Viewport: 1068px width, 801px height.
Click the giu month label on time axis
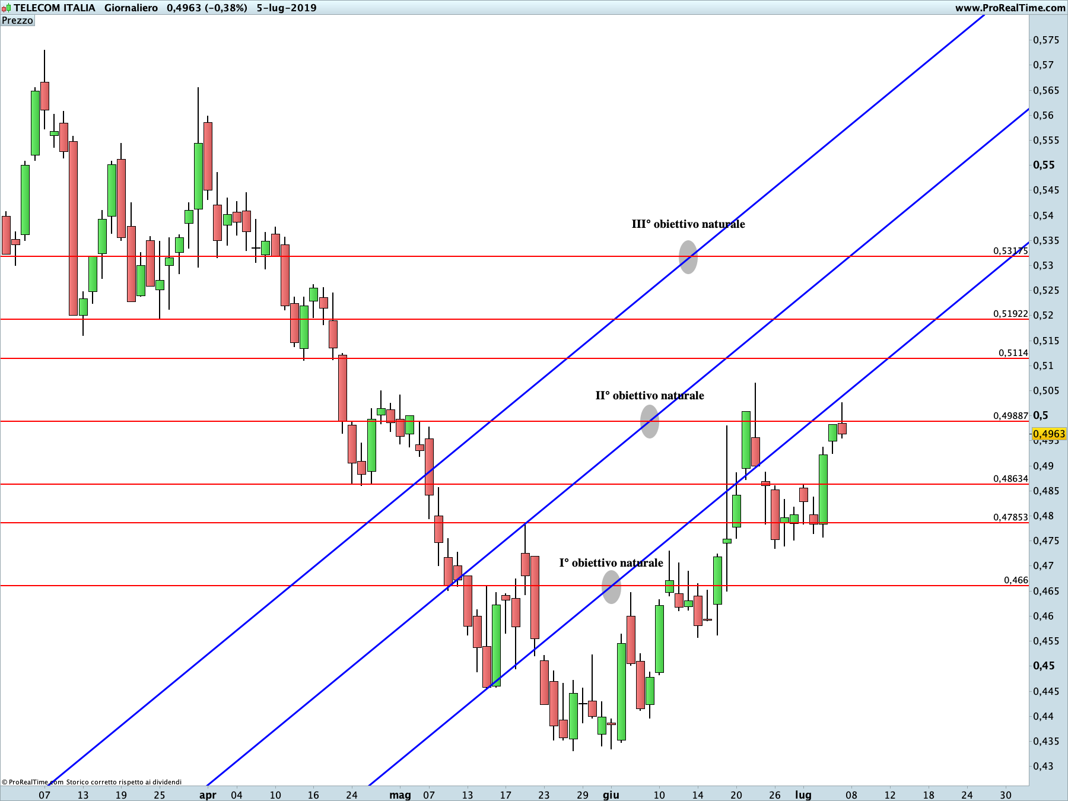pyautogui.click(x=611, y=795)
